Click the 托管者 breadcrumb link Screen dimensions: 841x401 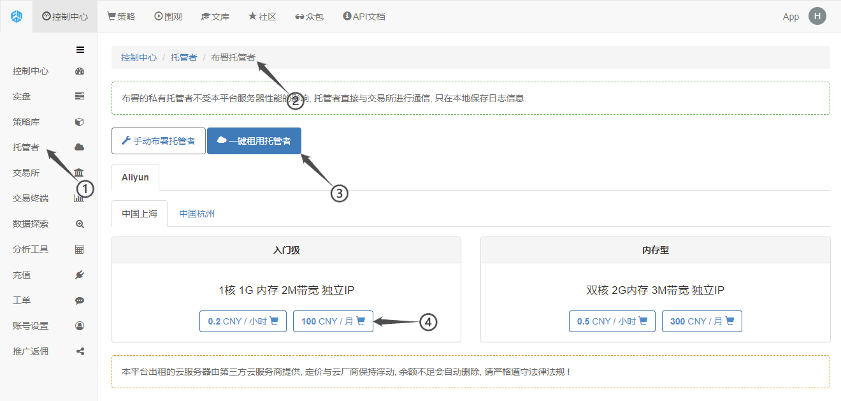tap(183, 57)
